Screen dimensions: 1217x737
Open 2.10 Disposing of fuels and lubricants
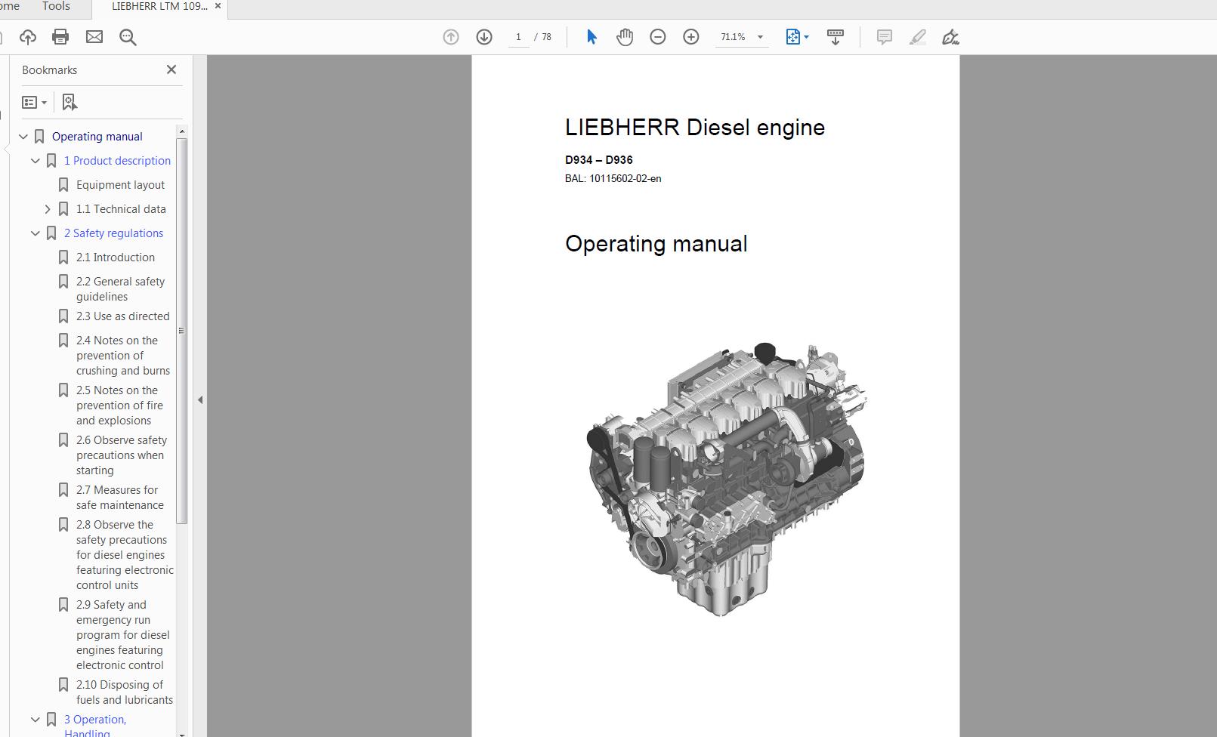(x=124, y=692)
